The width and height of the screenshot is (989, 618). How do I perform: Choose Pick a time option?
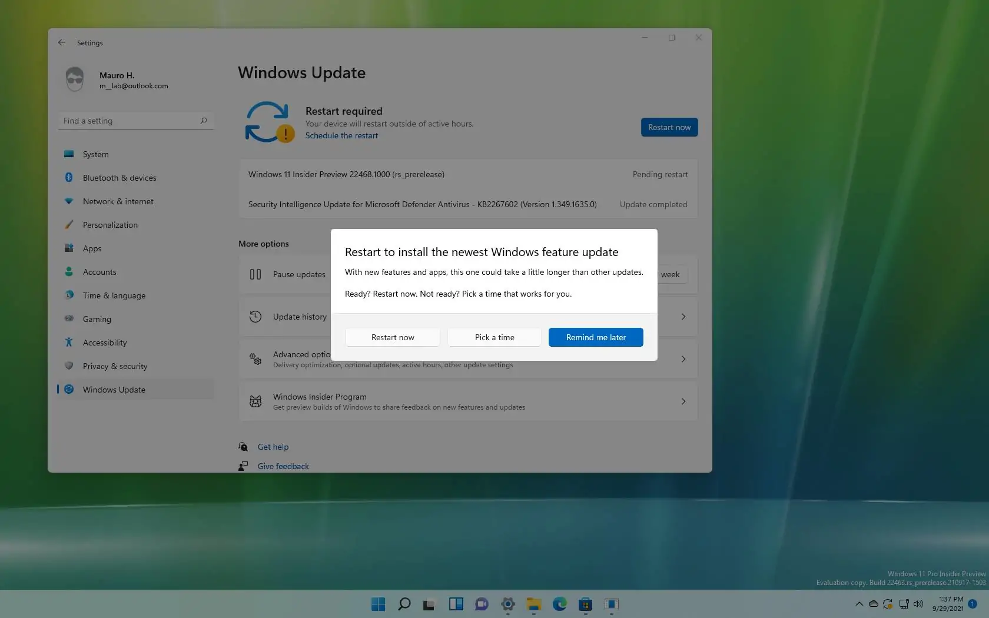point(494,337)
